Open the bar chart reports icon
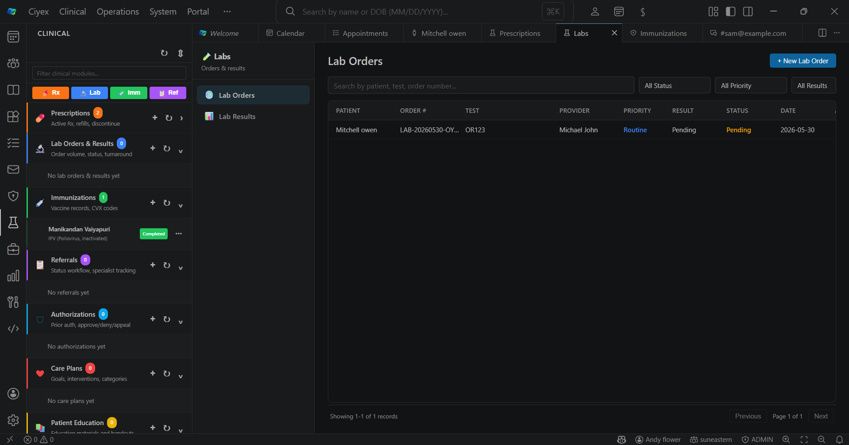849x445 pixels. [13, 276]
